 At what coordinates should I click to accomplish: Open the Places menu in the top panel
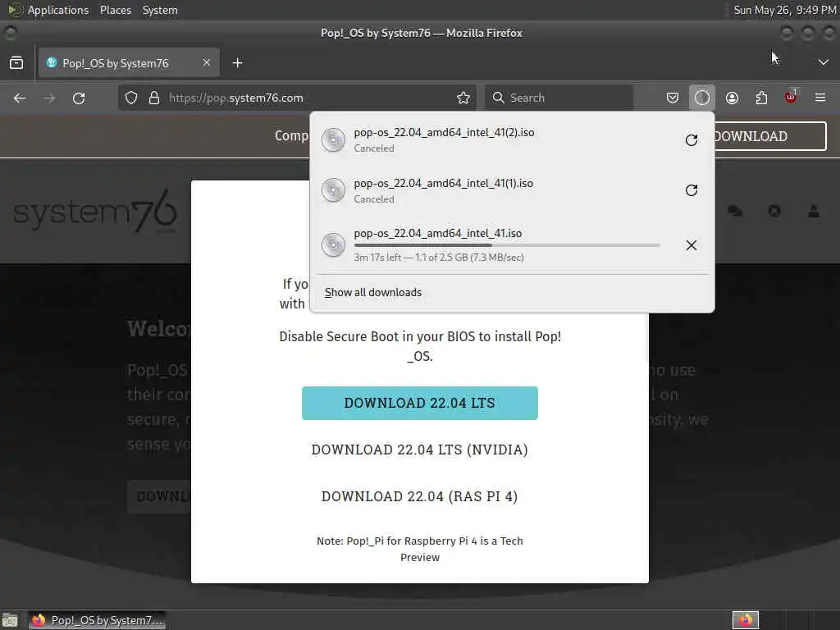(115, 10)
